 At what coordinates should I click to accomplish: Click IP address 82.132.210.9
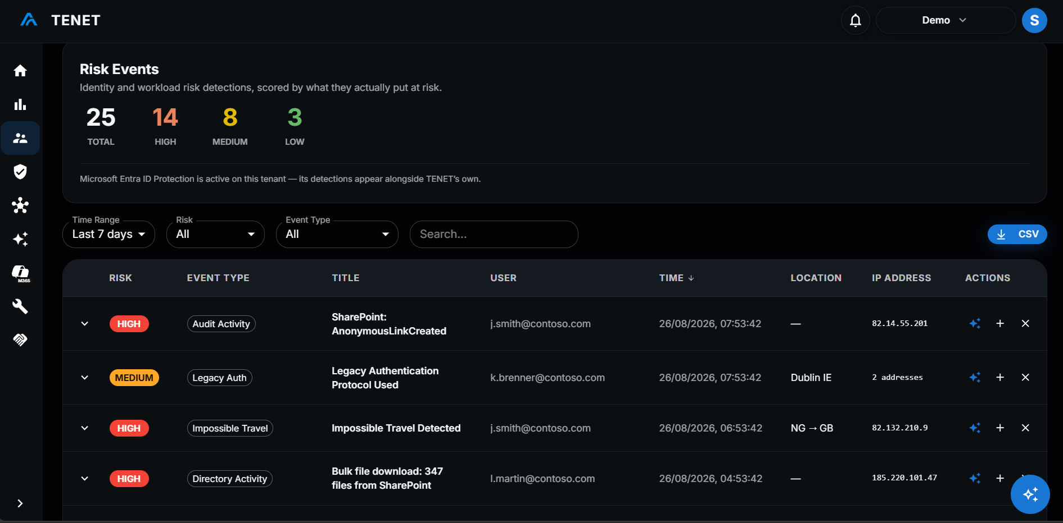[x=899, y=428]
